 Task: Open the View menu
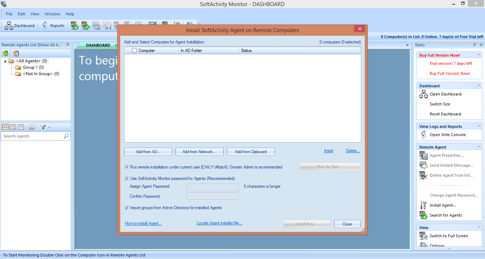pos(35,14)
